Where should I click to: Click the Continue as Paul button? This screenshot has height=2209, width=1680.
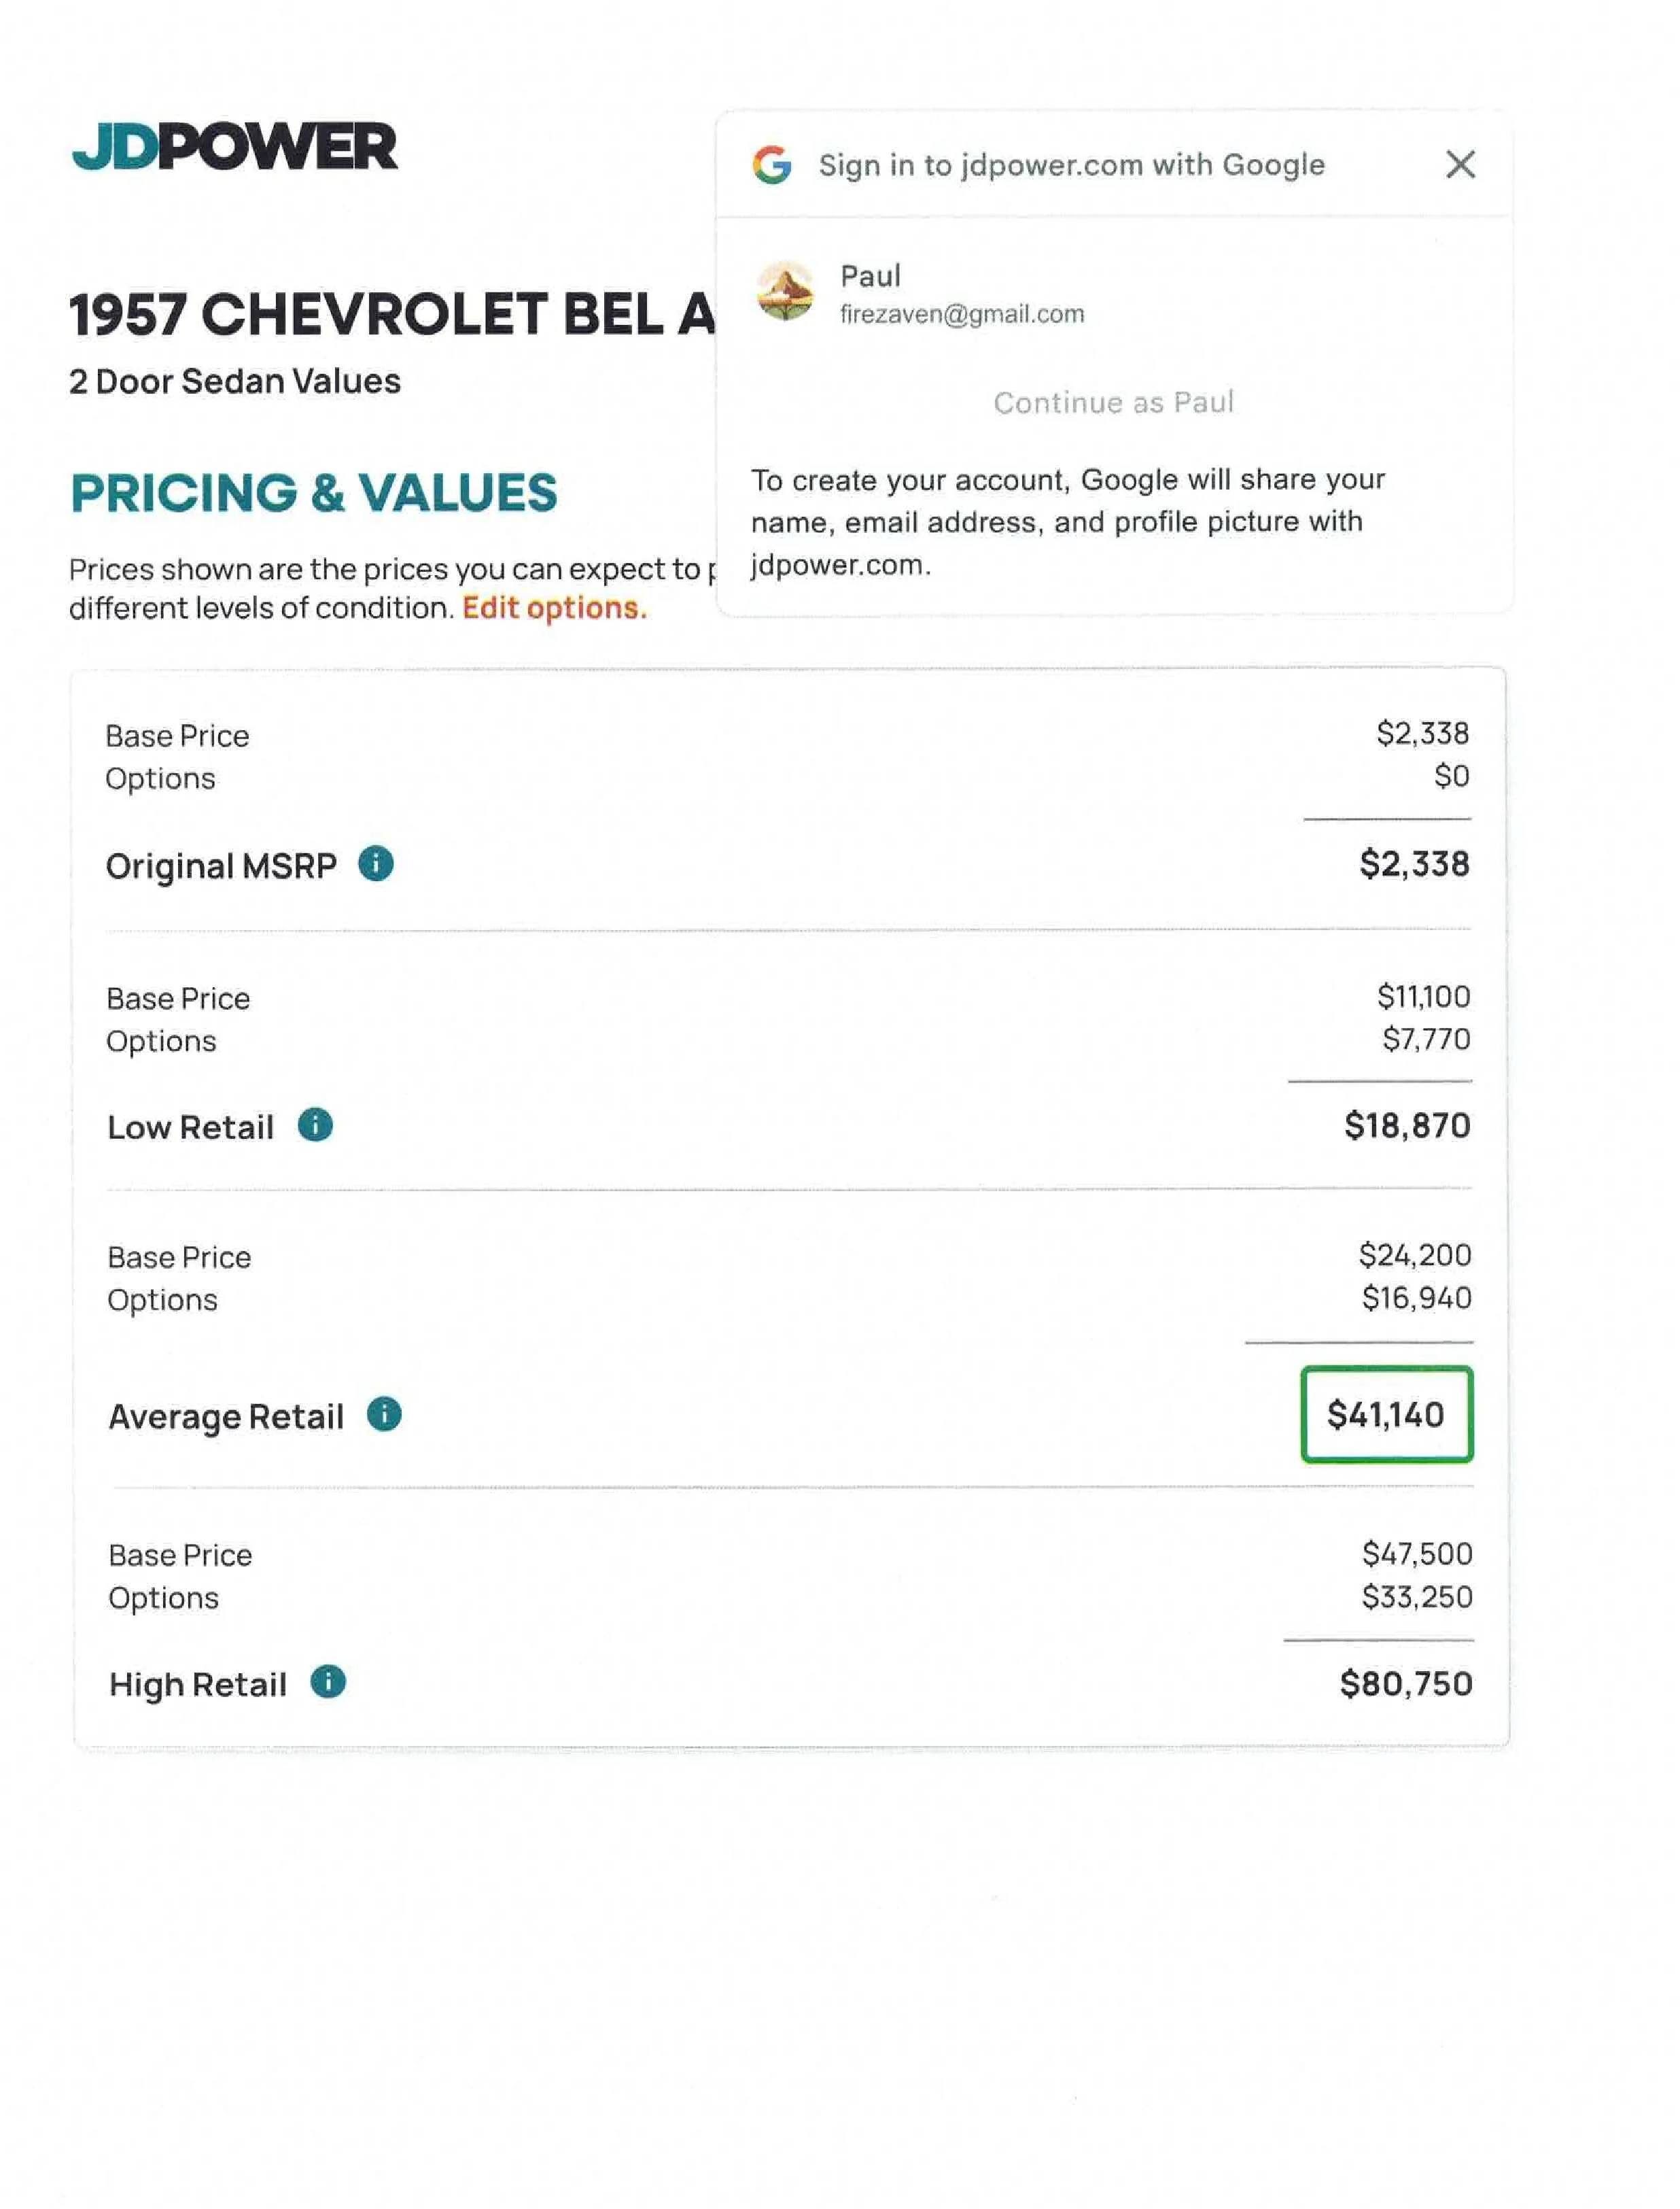(x=1113, y=403)
